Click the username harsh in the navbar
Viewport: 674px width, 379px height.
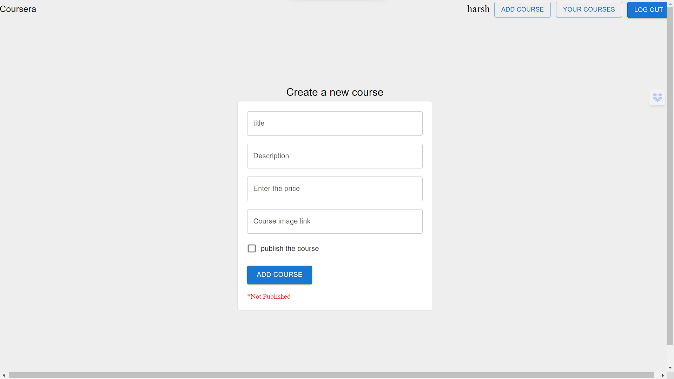click(478, 9)
